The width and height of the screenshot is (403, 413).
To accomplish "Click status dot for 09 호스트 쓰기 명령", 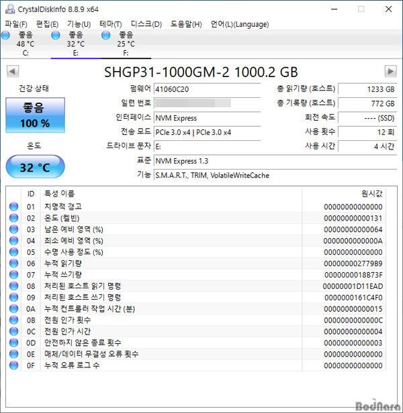I will (13, 298).
